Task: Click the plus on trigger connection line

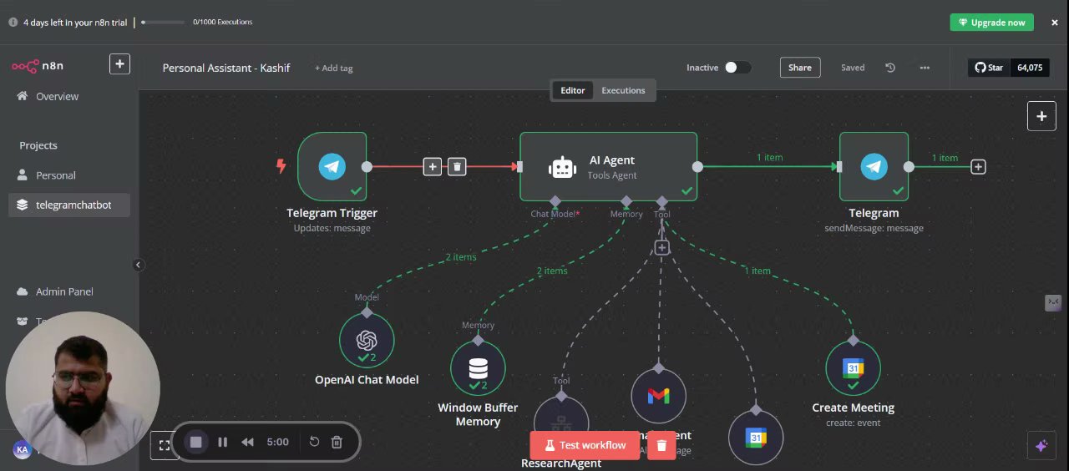Action: [x=432, y=167]
